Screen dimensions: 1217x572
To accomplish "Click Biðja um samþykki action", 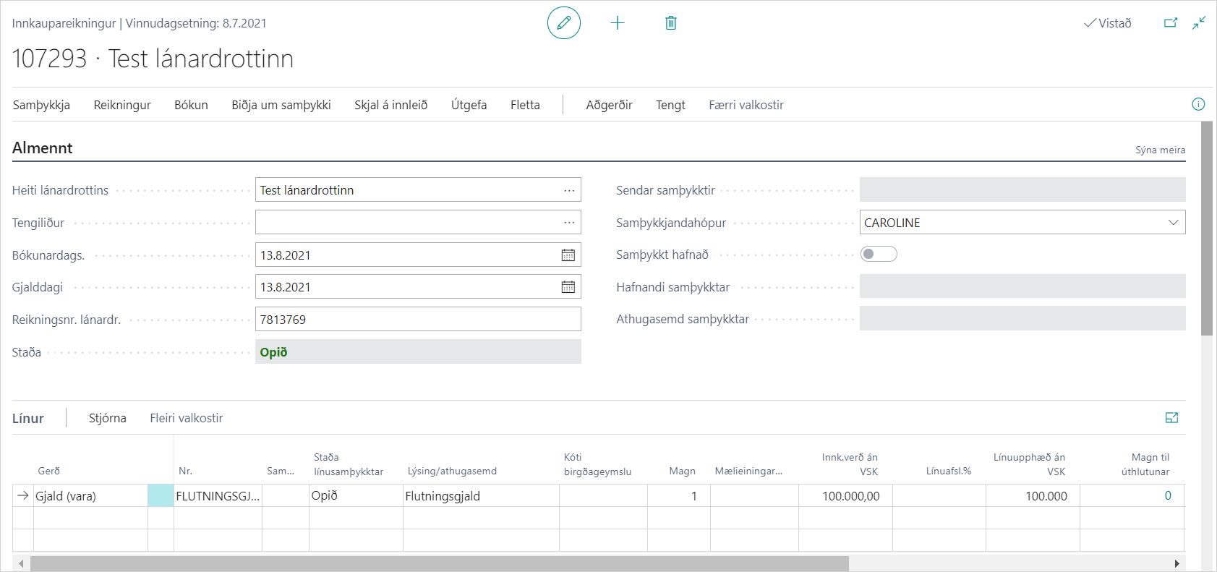I will (x=281, y=105).
